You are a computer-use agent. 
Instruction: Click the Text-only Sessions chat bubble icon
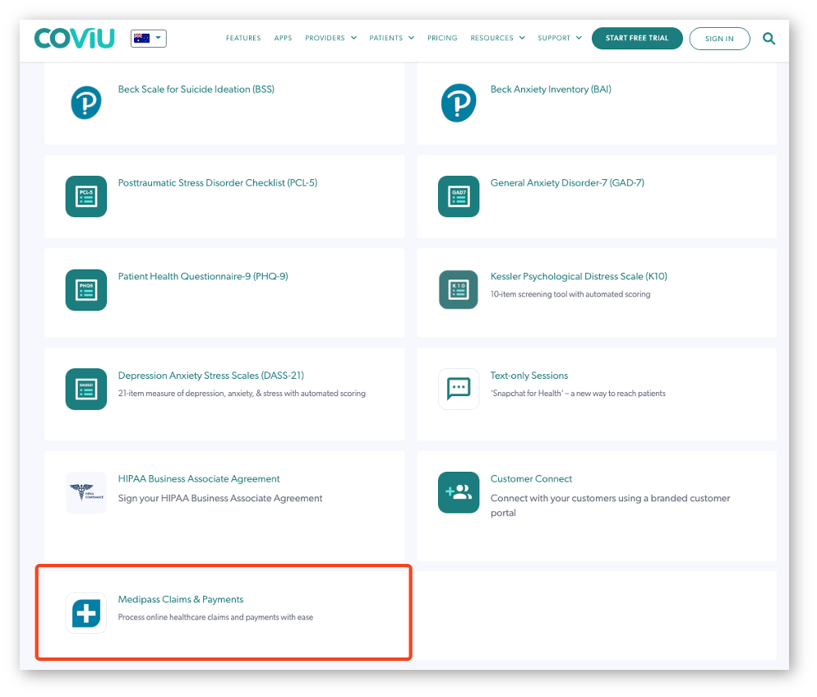458,389
